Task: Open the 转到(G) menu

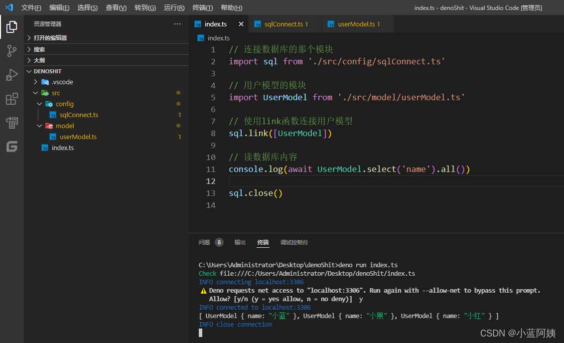Action: (145, 7)
